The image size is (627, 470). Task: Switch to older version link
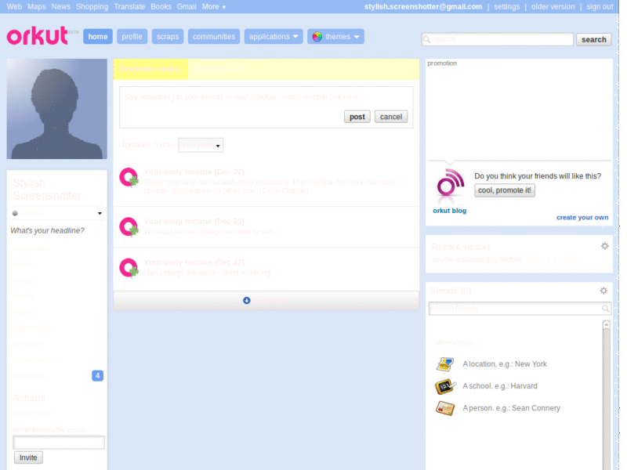[x=553, y=6]
